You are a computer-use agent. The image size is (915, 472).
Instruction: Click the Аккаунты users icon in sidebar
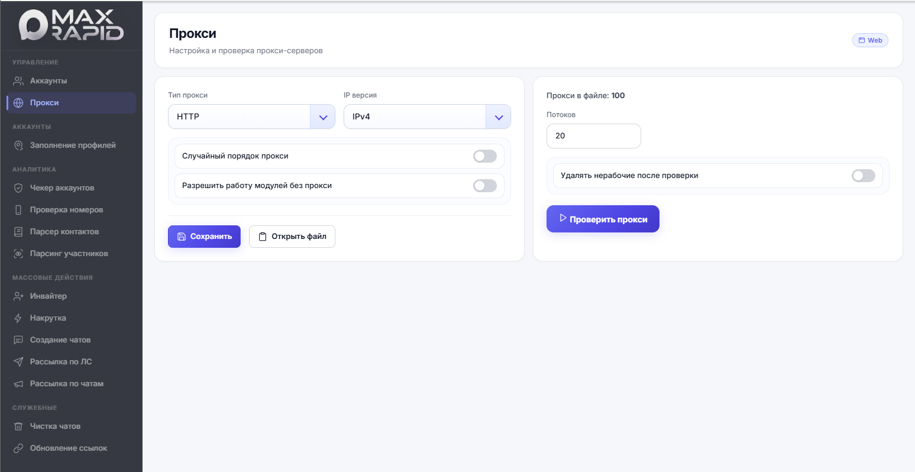point(18,81)
